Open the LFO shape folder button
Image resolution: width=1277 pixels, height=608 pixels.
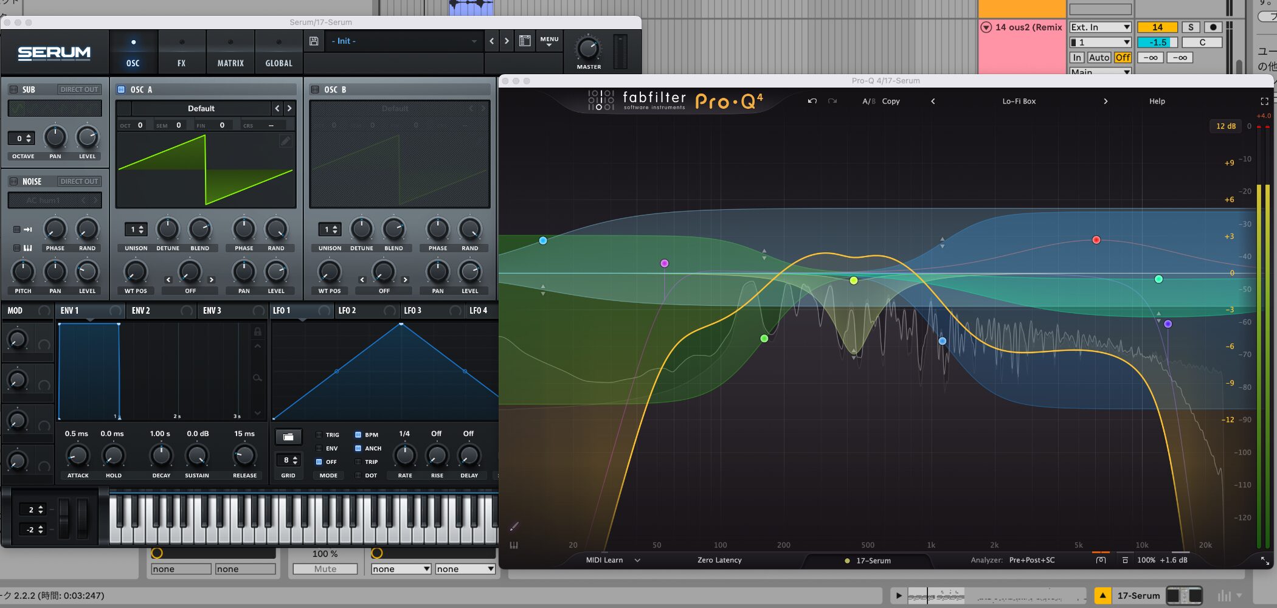click(288, 437)
